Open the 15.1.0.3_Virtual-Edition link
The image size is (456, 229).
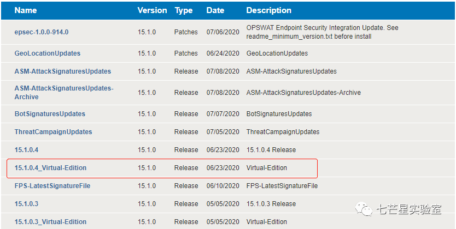pos(51,222)
